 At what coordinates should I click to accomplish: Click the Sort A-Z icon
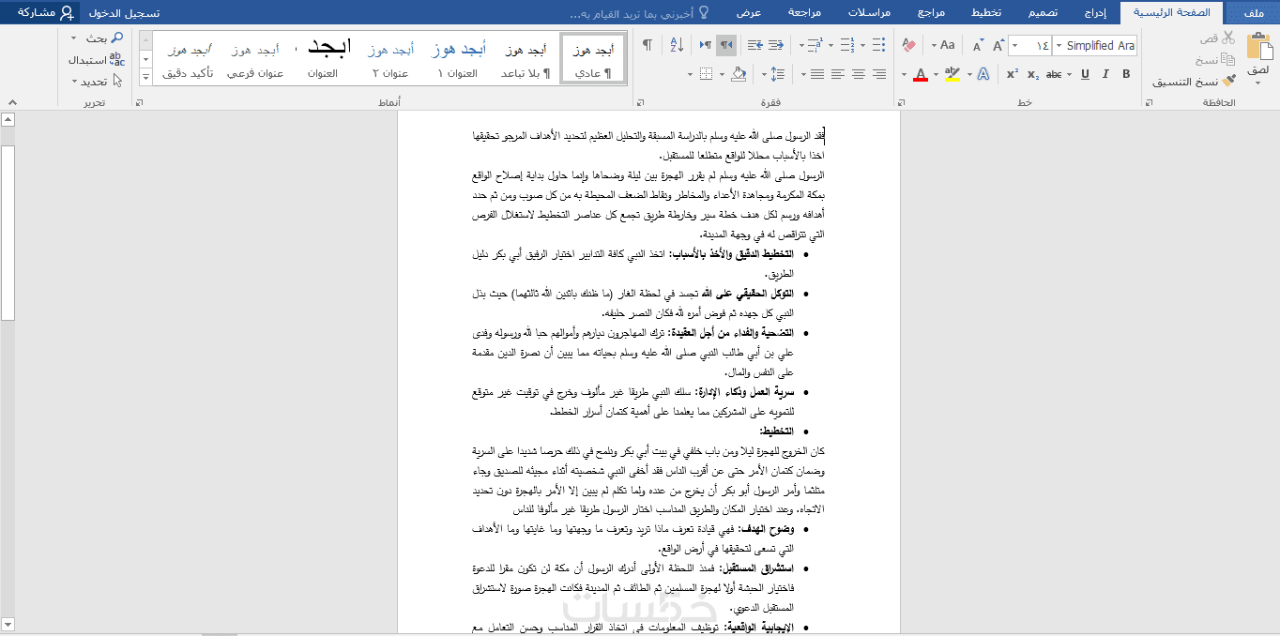tap(676, 45)
